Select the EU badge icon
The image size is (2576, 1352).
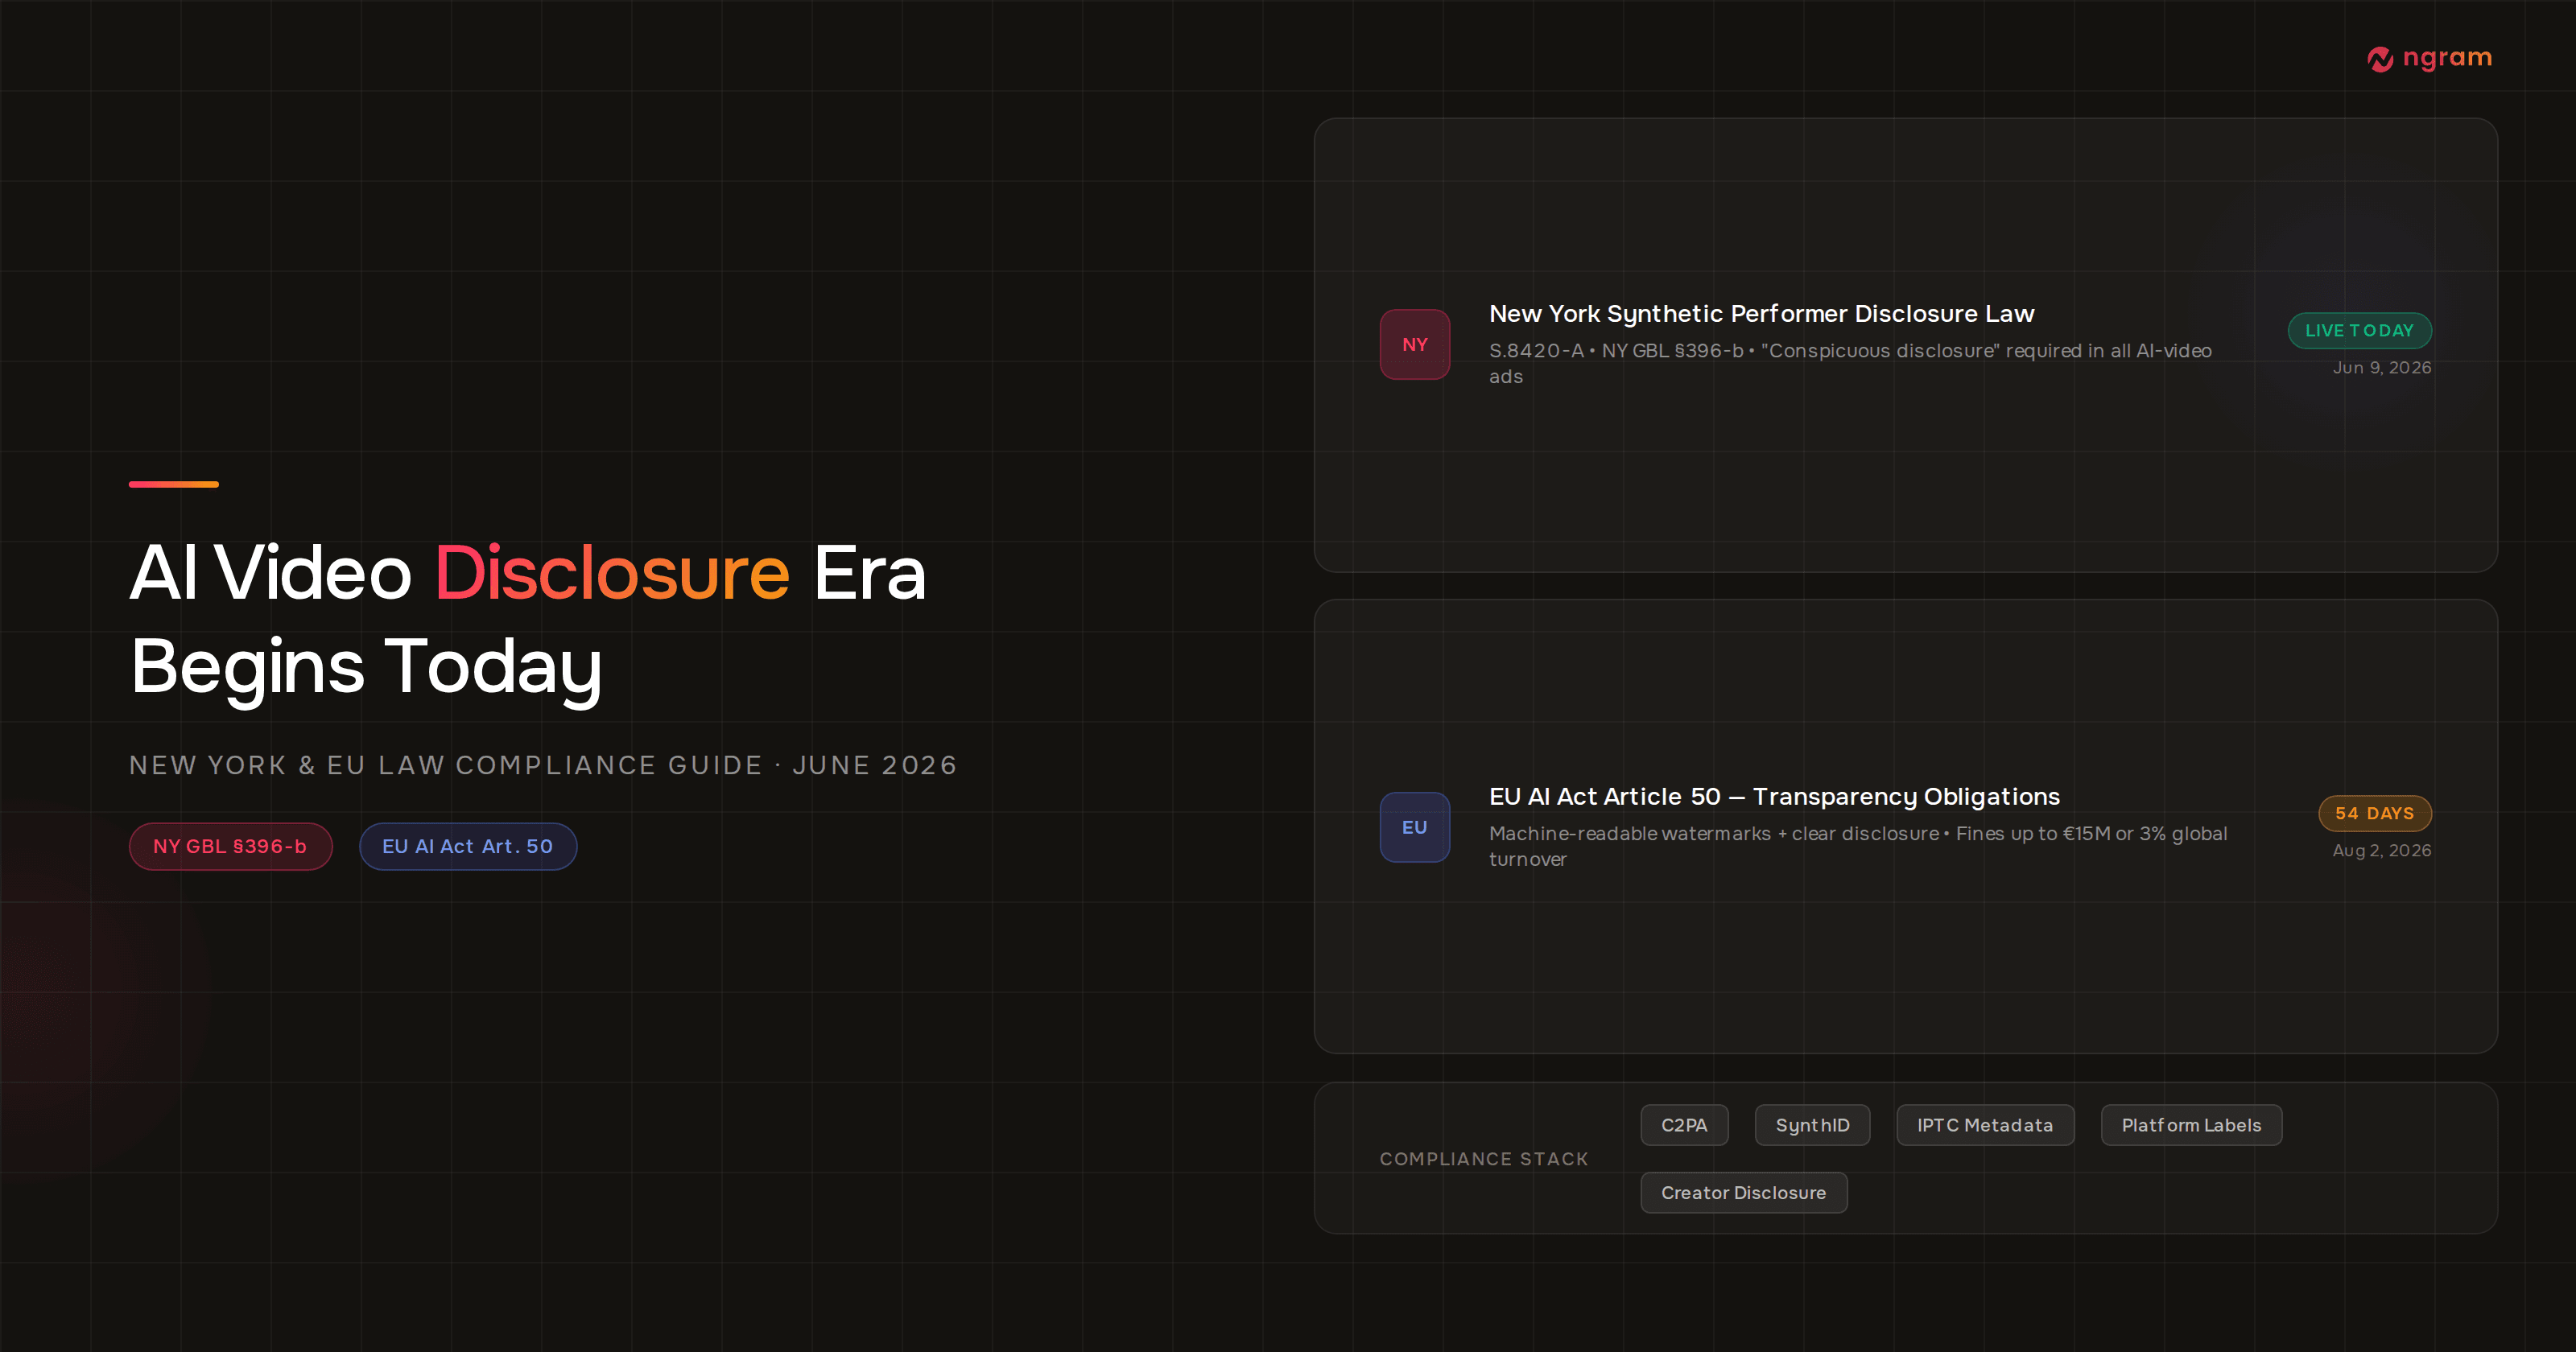[x=1414, y=827]
